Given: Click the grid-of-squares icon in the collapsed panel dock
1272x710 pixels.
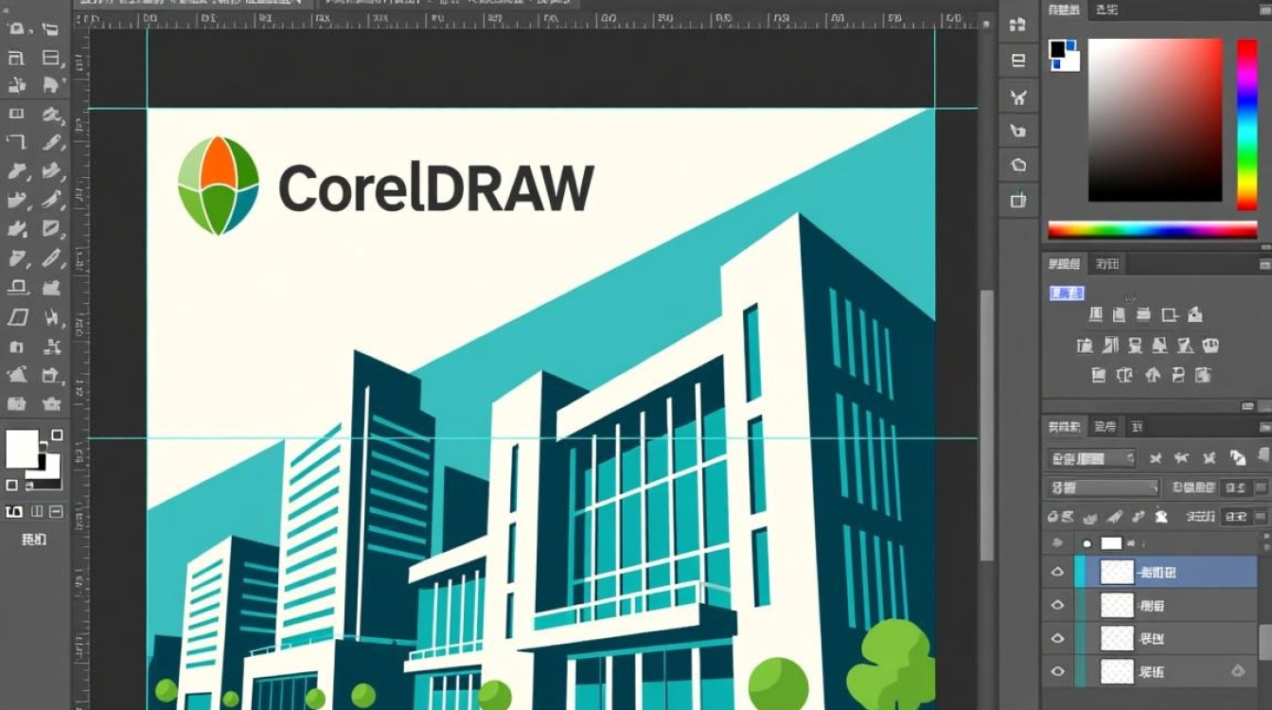Looking at the screenshot, I should pos(1018,26).
